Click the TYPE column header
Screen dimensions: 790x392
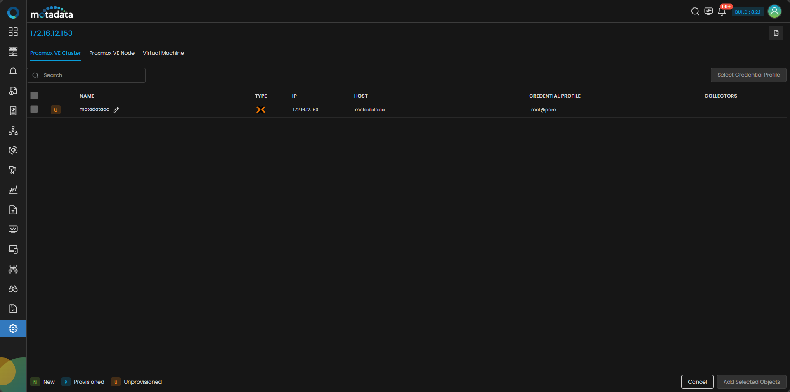[x=261, y=96]
